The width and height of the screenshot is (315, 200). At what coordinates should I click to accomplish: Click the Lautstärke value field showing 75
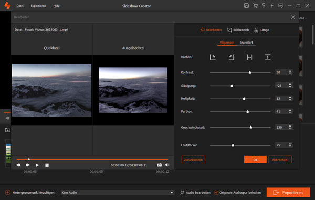281,145
